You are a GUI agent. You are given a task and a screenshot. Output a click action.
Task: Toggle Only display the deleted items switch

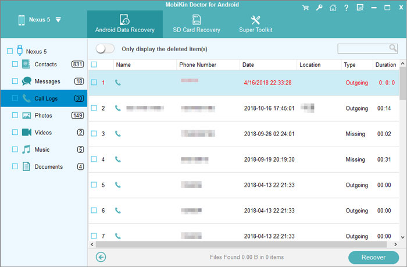coord(105,49)
